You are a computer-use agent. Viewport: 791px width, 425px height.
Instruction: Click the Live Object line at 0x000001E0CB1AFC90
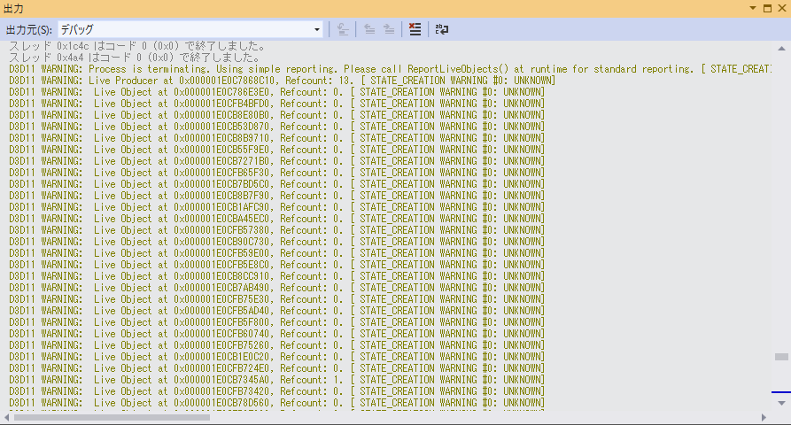[x=277, y=207]
